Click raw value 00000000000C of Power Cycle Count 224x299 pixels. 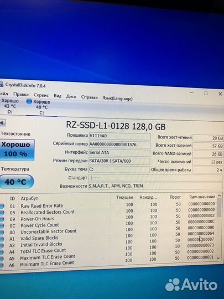click(x=201, y=221)
